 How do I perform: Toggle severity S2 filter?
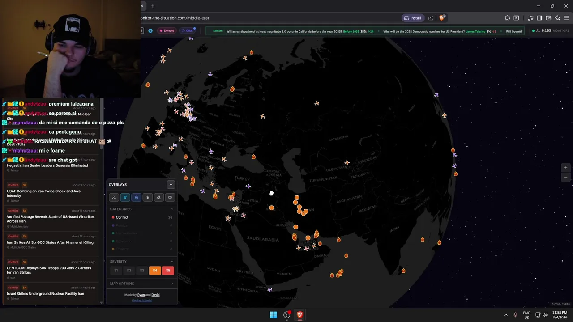coord(129,270)
